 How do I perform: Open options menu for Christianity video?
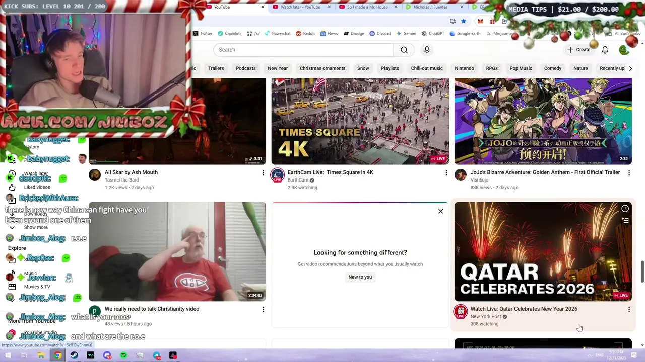[x=263, y=309]
